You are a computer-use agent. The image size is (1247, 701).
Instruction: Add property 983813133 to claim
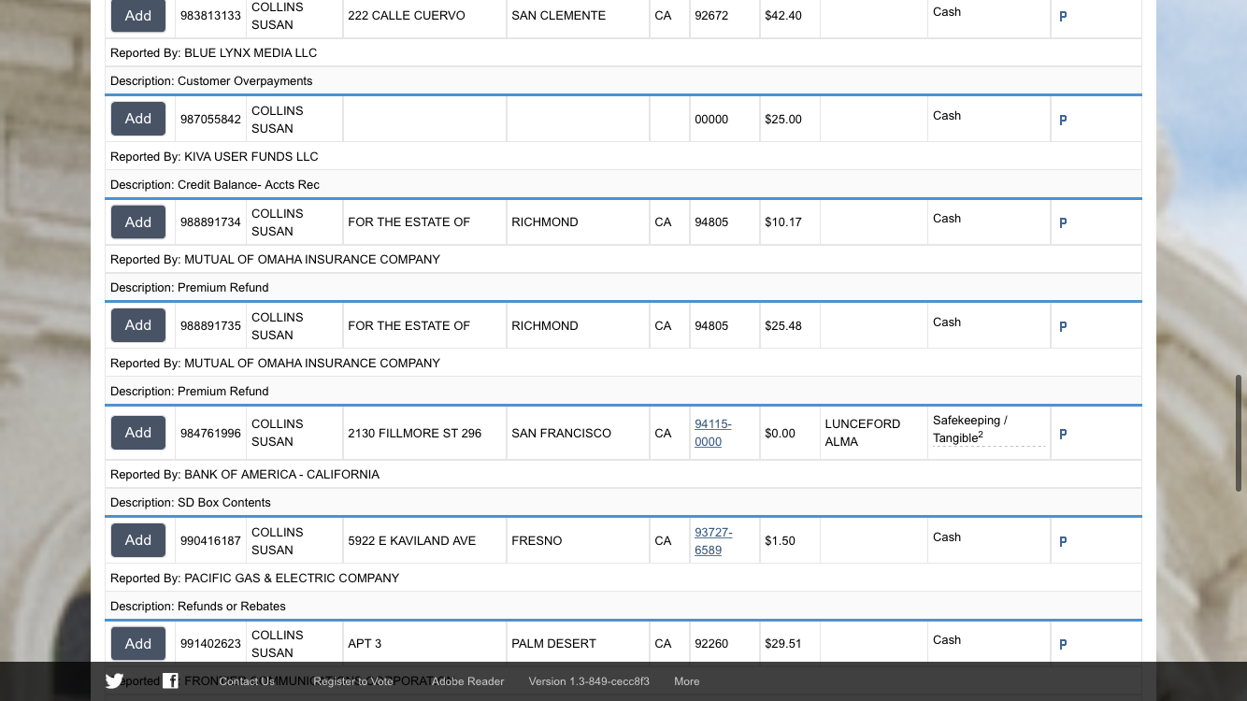[x=138, y=15]
